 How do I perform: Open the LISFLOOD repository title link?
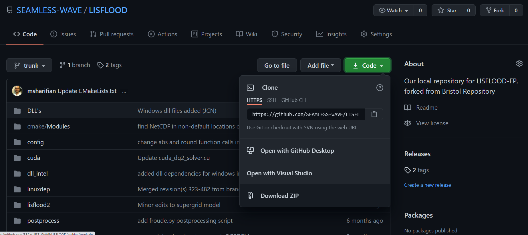(108, 10)
